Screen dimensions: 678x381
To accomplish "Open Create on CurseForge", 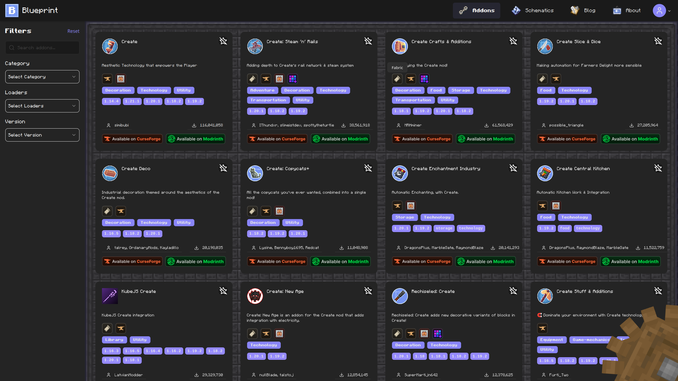I will click(x=132, y=139).
